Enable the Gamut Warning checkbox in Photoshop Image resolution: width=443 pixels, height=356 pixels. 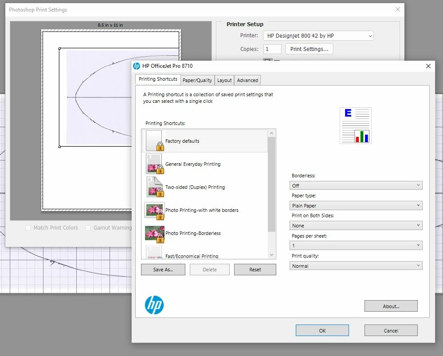point(88,228)
